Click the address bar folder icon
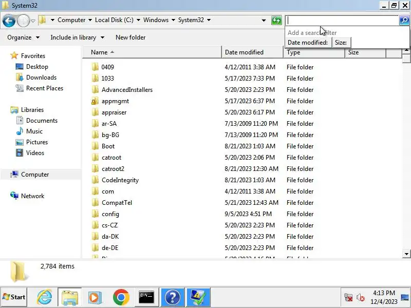 [43, 20]
